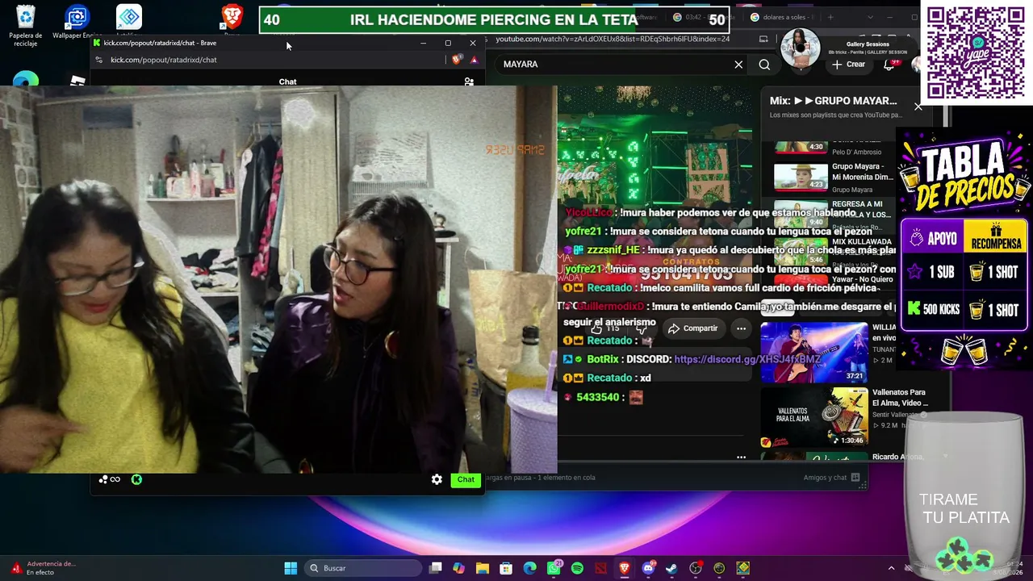The height and width of the screenshot is (581, 1033).
Task: Click the YouTube URL address bar
Action: tap(613, 39)
